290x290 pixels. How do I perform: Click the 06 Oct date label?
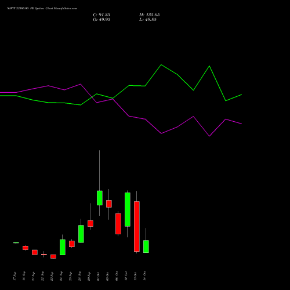point(117,276)
